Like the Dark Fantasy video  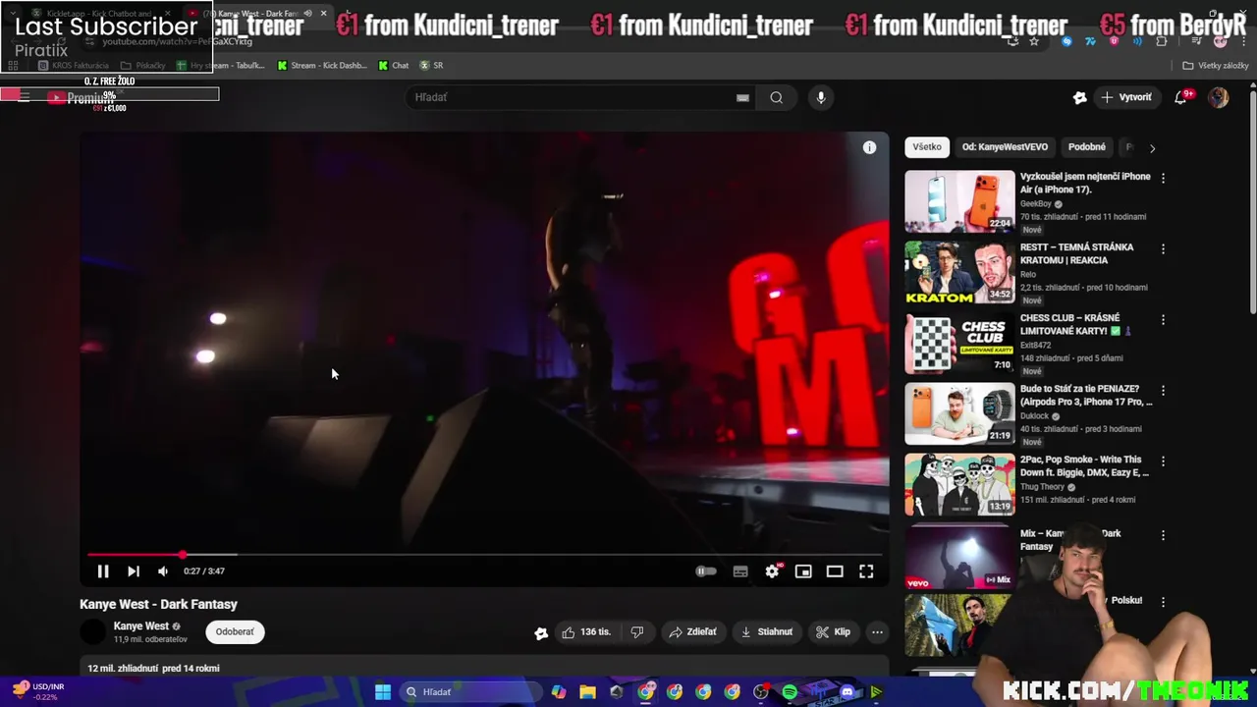point(585,632)
